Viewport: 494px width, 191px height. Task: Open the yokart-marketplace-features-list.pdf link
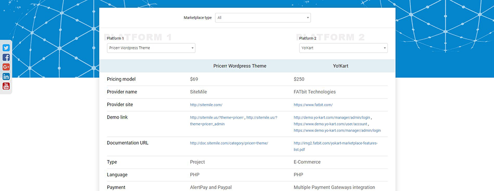coord(335,146)
